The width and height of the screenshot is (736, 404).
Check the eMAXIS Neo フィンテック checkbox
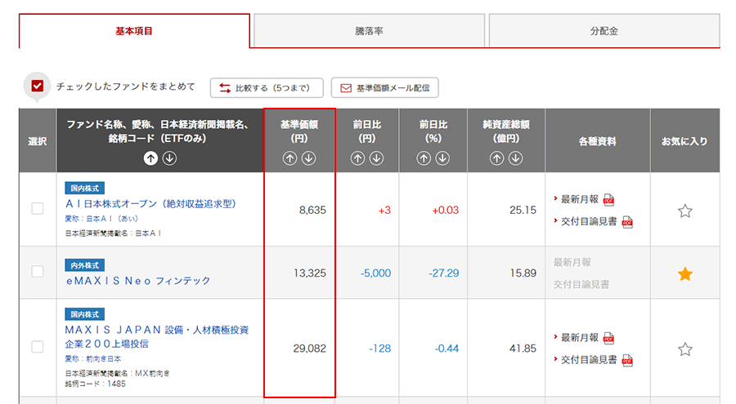click(37, 271)
